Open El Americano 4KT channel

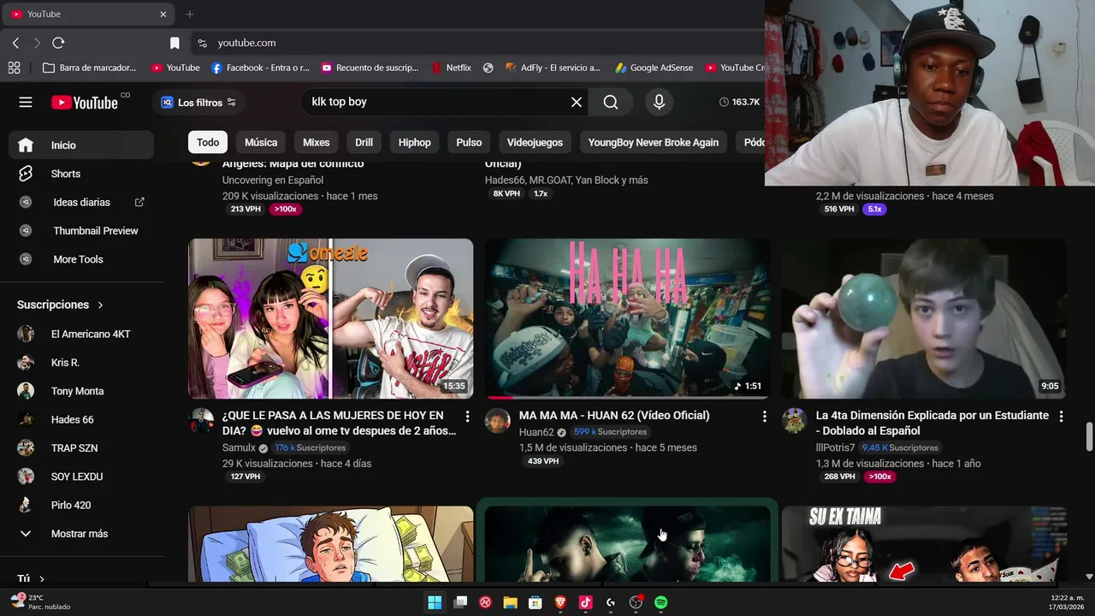pos(81,334)
